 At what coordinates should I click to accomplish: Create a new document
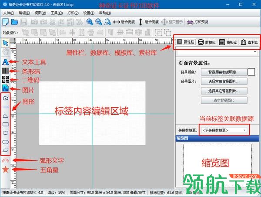[x=6, y=22]
